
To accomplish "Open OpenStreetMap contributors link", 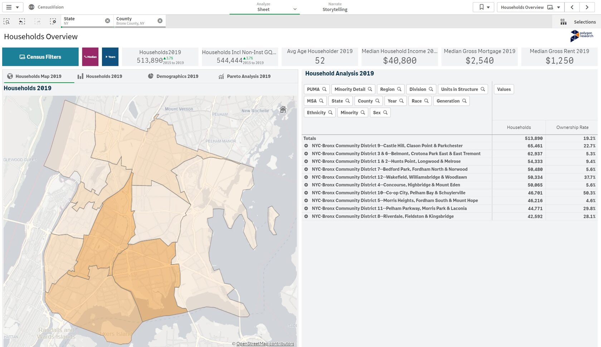I will click(265, 344).
